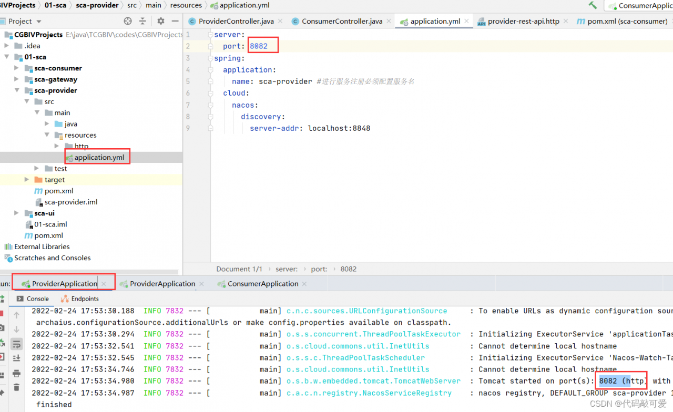Toggle soft-wrap in console toolbar
Screen dimensions: 673x412
coord(16,344)
